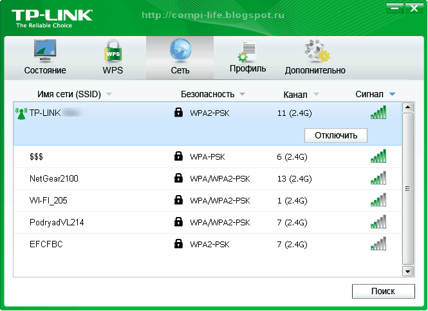Click the lock icon in NetGear2100 row
This screenshot has height=311, width=428.
point(178,178)
